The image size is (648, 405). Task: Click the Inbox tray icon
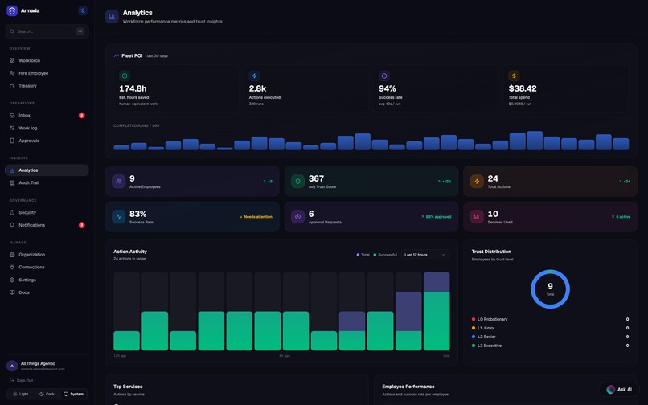[x=12, y=115]
